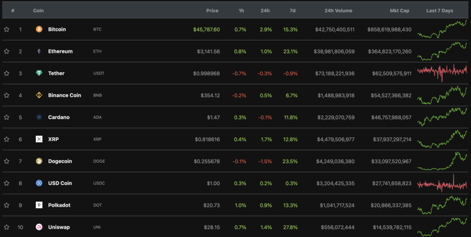
Task: Click the Dogecoin logo icon
Action: point(39,161)
